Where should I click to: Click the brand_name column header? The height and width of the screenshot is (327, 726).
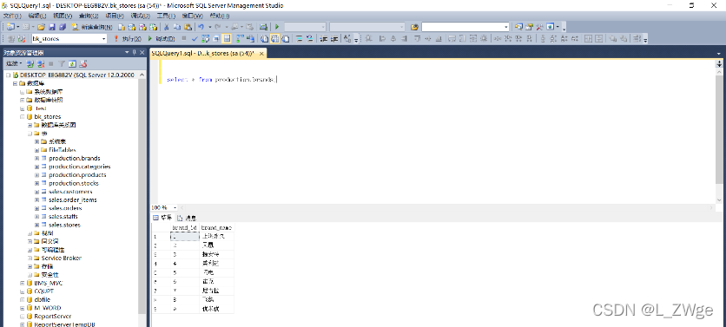[x=217, y=228]
